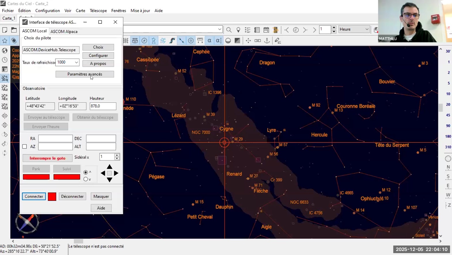Select the '^' radio button
The width and height of the screenshot is (452, 255).
pyautogui.click(x=86, y=172)
